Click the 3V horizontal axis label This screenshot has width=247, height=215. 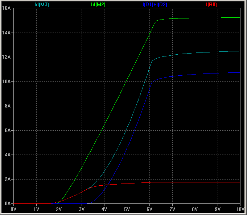tap(82, 209)
